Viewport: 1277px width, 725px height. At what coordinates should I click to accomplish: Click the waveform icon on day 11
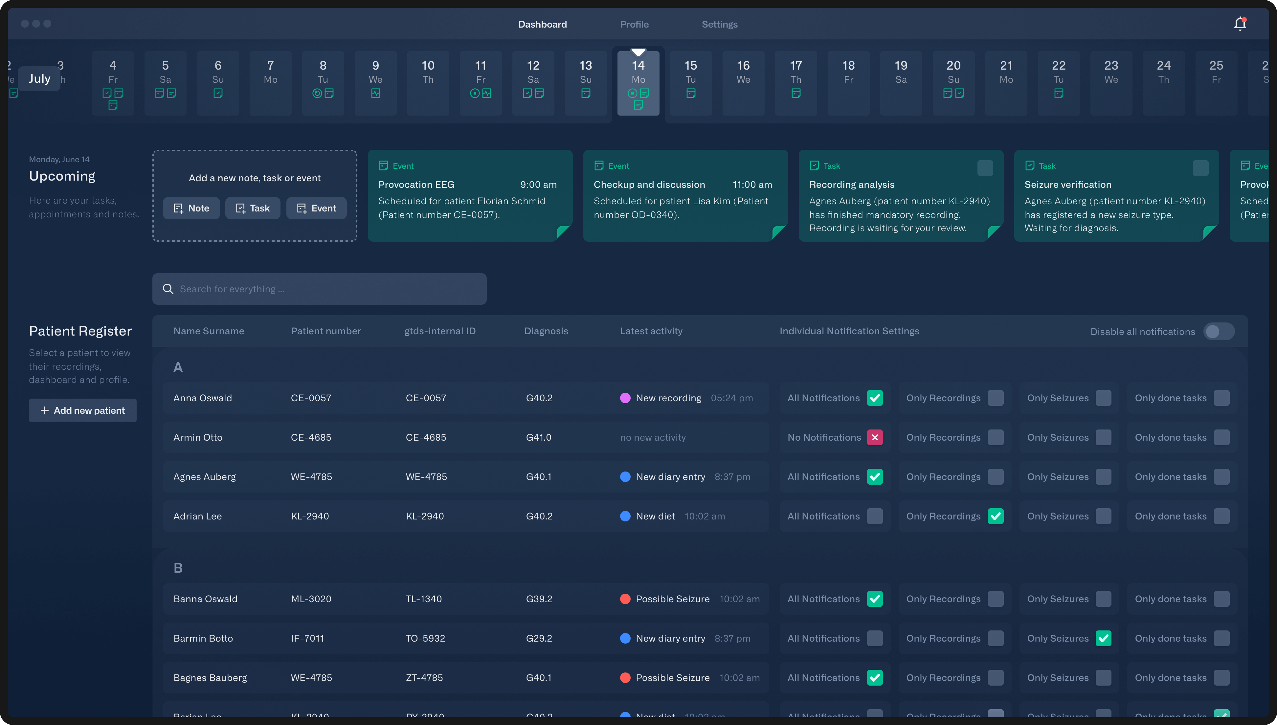(x=487, y=93)
